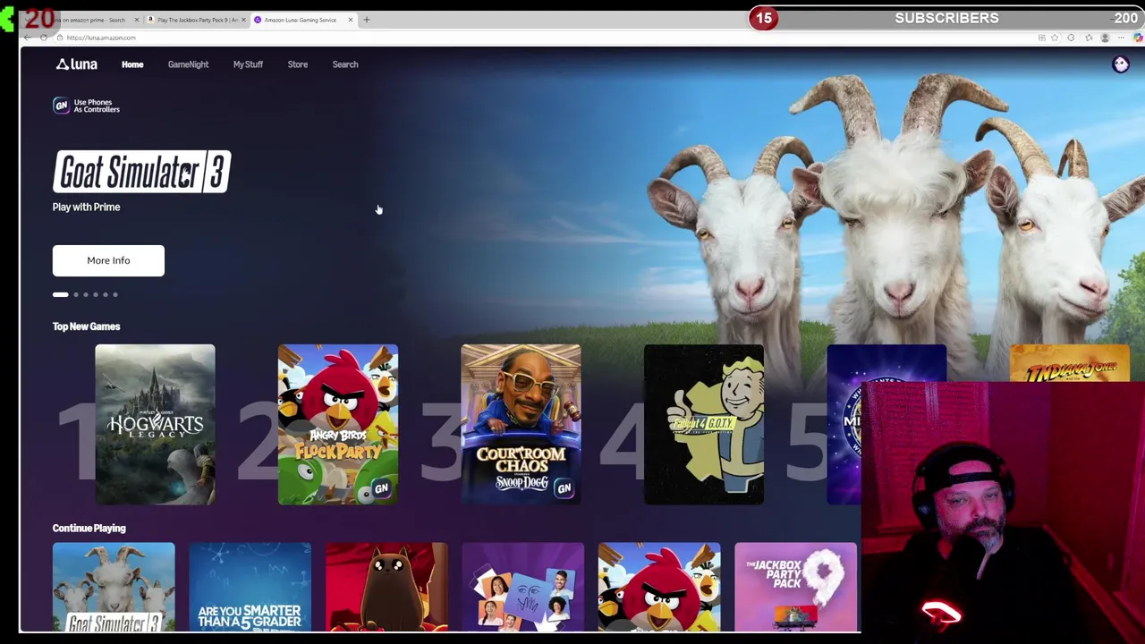Open Goat Simulator 3 in Continue Playing
Image resolution: width=1145 pixels, height=644 pixels.
click(x=114, y=587)
